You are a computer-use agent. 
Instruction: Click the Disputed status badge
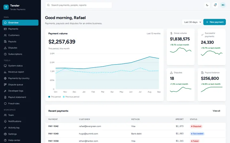point(196,126)
